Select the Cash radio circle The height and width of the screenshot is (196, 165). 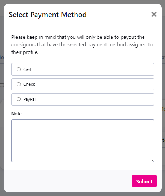(19, 69)
